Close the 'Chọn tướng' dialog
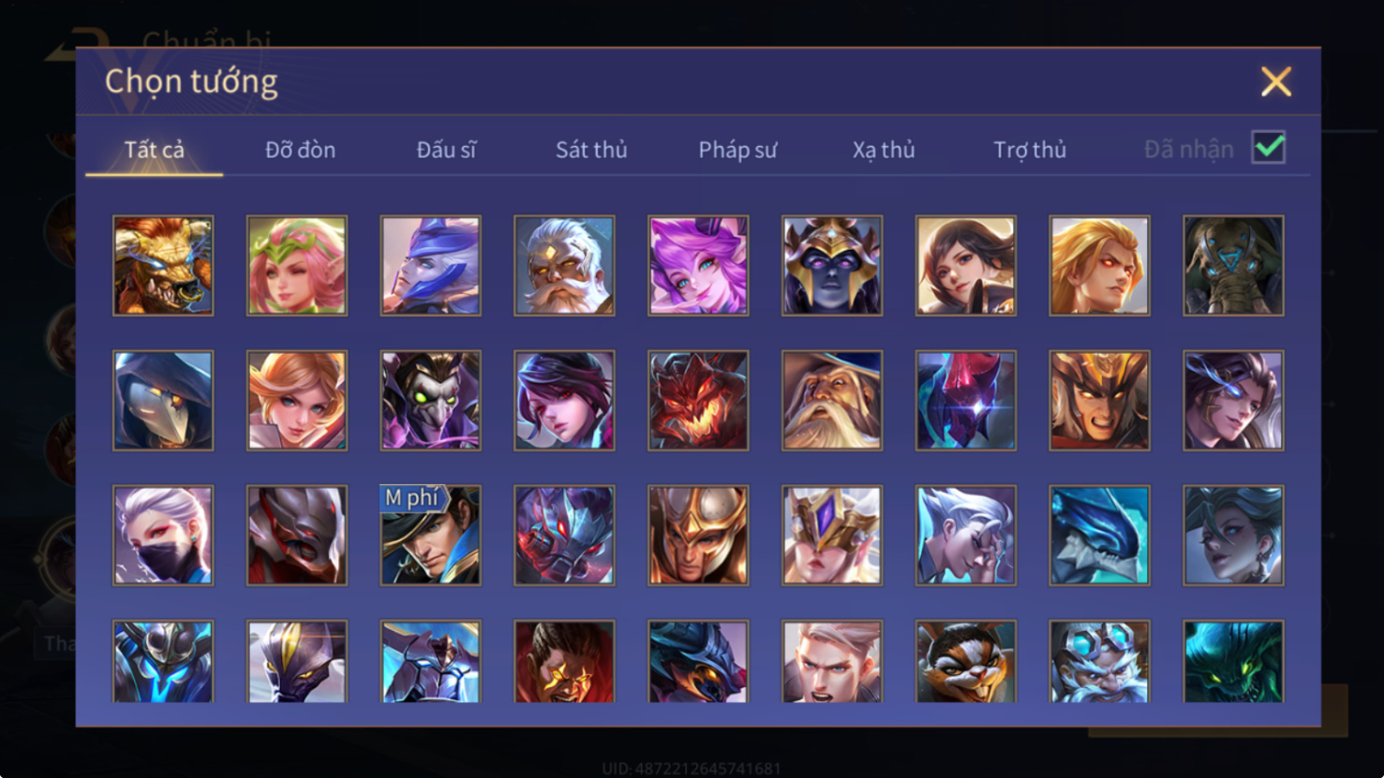The image size is (1384, 778). point(1275,81)
